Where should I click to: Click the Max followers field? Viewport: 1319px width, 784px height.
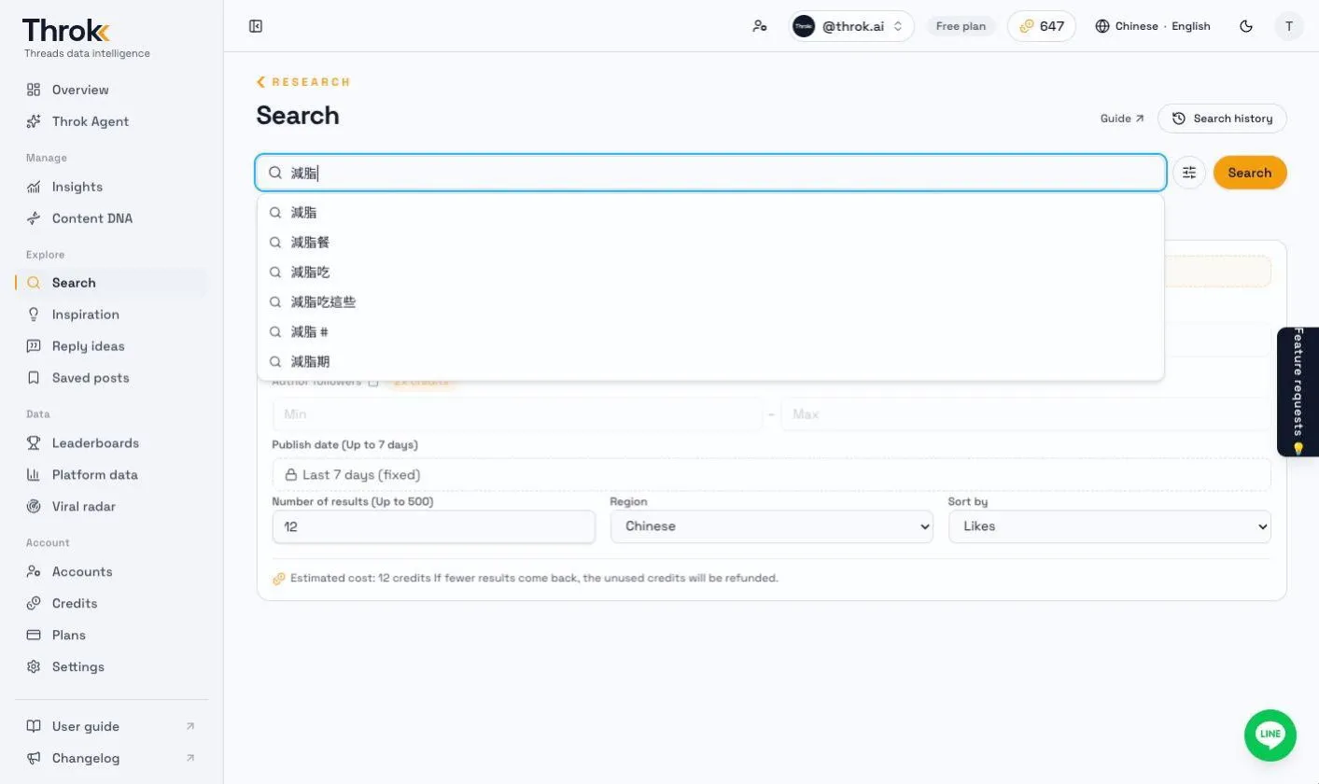1025,414
